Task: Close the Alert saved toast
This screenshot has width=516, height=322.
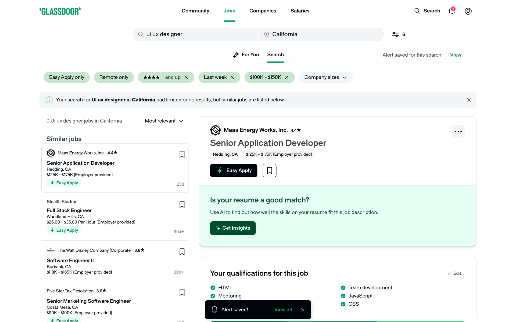Action: (303, 310)
